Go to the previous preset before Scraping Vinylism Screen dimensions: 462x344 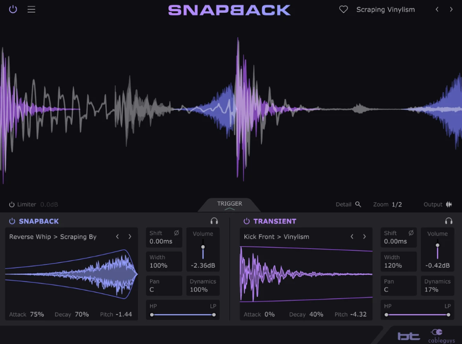point(437,10)
